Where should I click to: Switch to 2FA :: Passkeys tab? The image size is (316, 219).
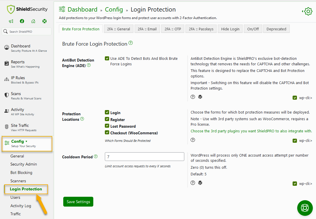click(201, 29)
